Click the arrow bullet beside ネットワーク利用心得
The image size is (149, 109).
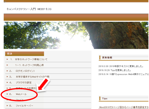click(7, 65)
